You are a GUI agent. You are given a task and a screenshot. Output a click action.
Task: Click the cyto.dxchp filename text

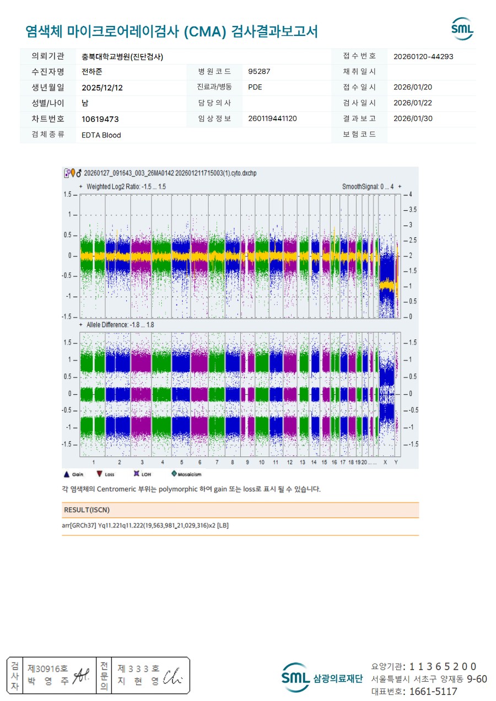click(x=170, y=173)
